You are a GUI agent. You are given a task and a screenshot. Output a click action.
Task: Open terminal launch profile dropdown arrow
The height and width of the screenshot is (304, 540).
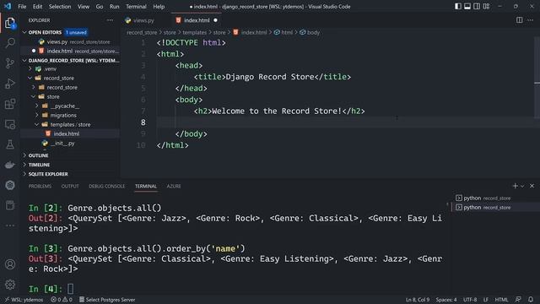coord(522,186)
